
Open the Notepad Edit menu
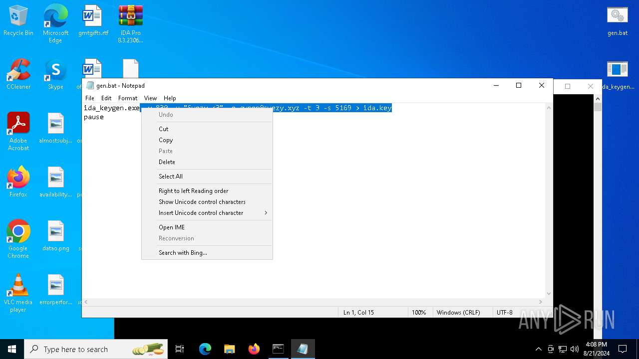pos(106,98)
